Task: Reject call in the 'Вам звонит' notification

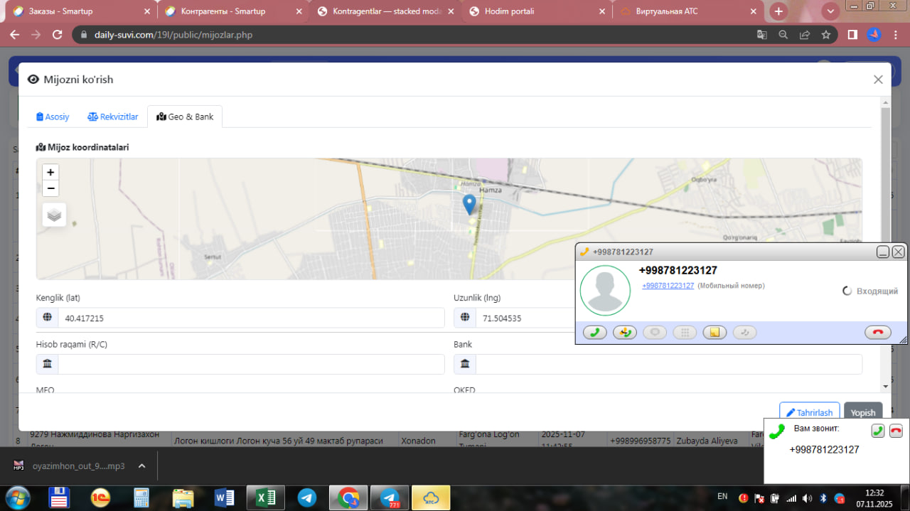Action: click(x=896, y=430)
